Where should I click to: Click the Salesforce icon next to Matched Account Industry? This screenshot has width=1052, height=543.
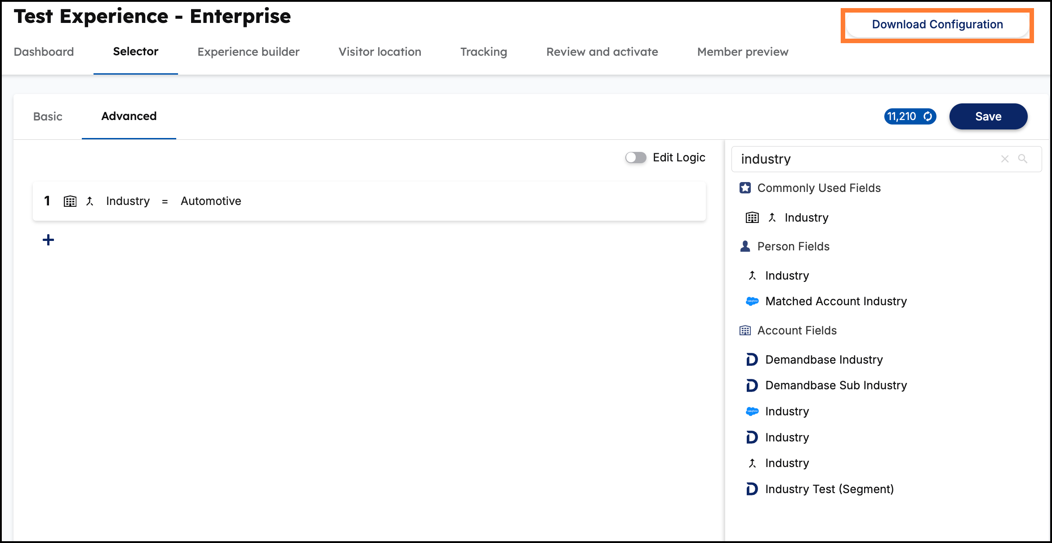[752, 301]
